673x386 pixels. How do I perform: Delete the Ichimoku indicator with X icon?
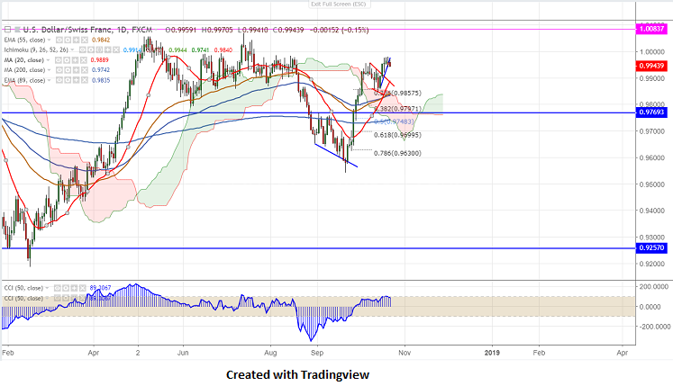116,49
